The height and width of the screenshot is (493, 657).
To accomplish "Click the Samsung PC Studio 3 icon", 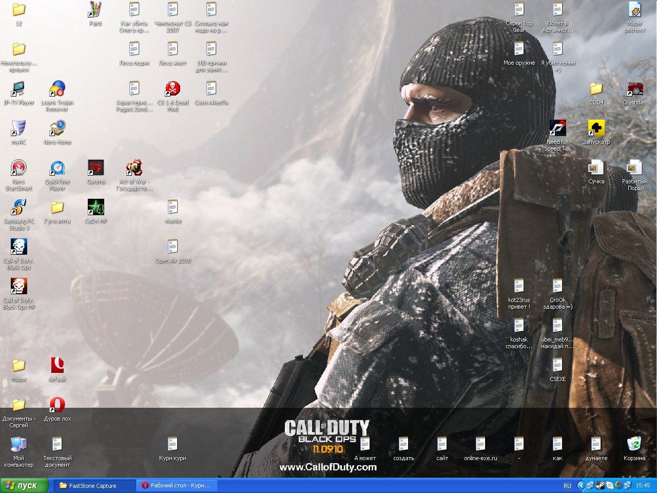I will pyautogui.click(x=19, y=208).
